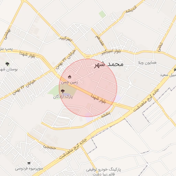Select the همایون ویلا neighborhood label

pyautogui.click(x=147, y=63)
